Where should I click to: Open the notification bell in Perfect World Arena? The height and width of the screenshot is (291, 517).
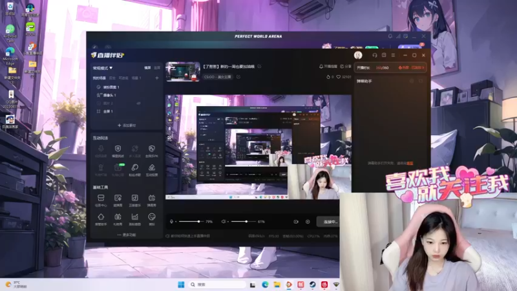point(390,36)
